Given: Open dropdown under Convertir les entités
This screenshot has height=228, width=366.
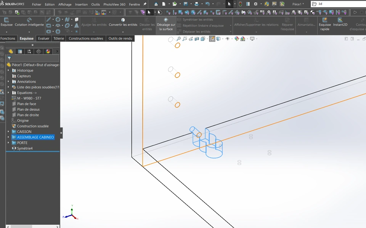Looking at the screenshot, I should (x=123, y=32).
